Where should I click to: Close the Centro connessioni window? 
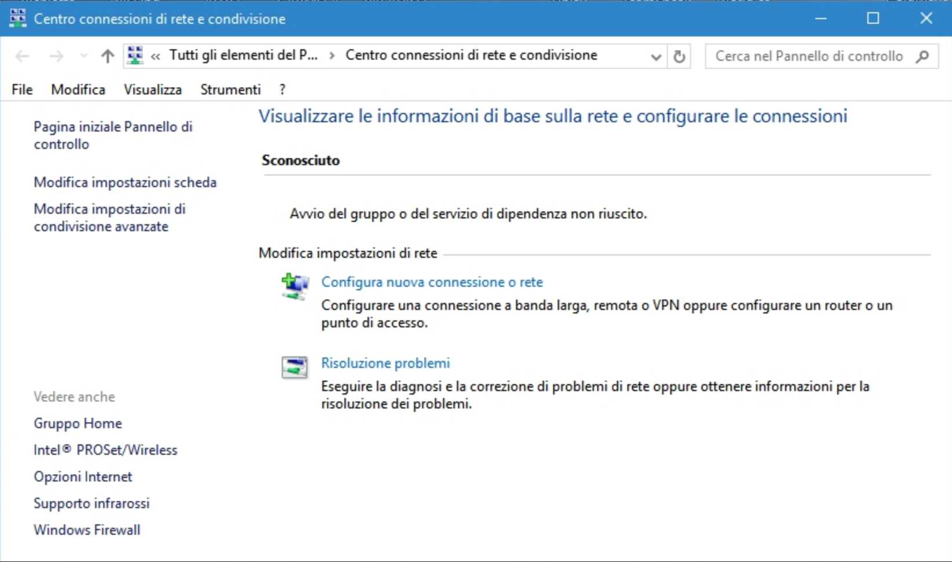pyautogui.click(x=926, y=19)
